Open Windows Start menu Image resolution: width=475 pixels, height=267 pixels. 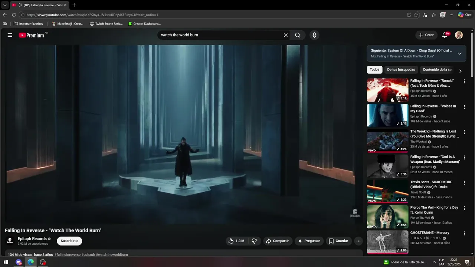click(6, 262)
